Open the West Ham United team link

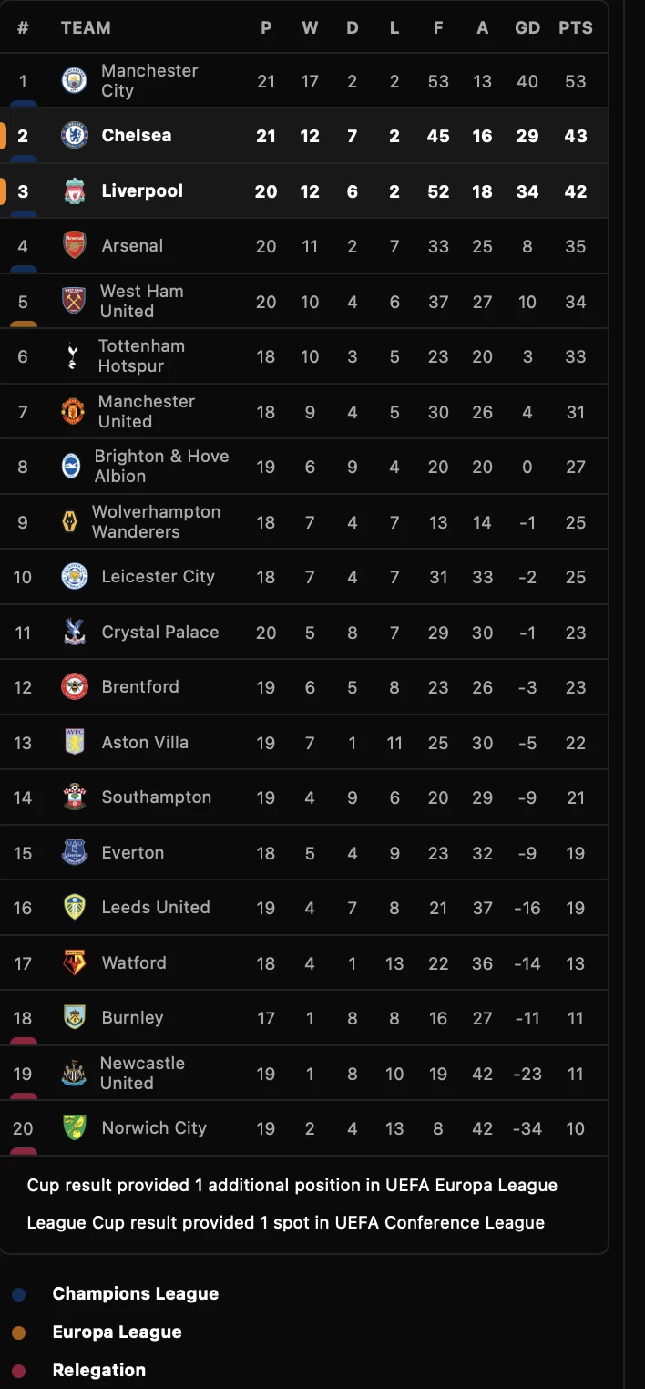pyautogui.click(x=141, y=301)
